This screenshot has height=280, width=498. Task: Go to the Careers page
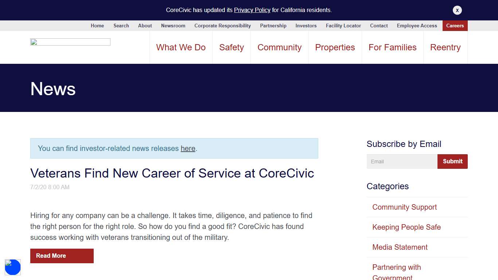tap(455, 26)
